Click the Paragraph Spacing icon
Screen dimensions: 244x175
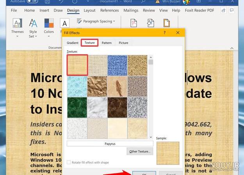[x=79, y=21]
